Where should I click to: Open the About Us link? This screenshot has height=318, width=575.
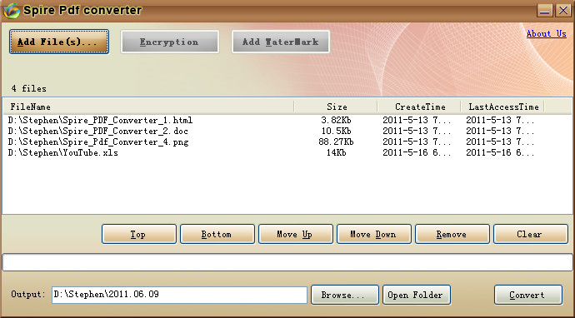pyautogui.click(x=547, y=33)
